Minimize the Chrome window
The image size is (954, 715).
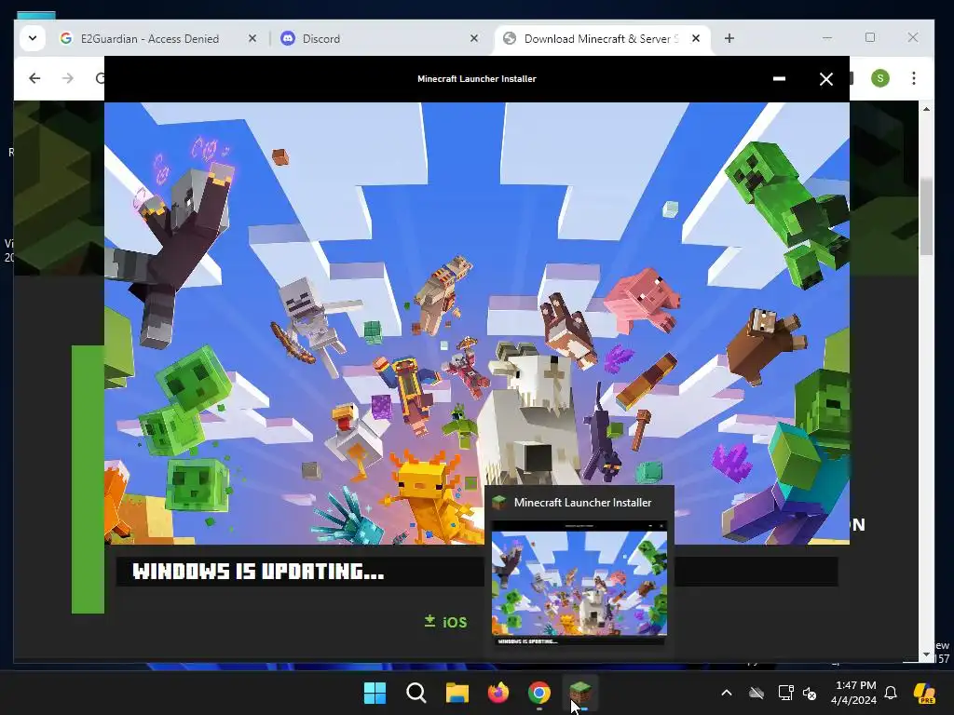coord(827,37)
